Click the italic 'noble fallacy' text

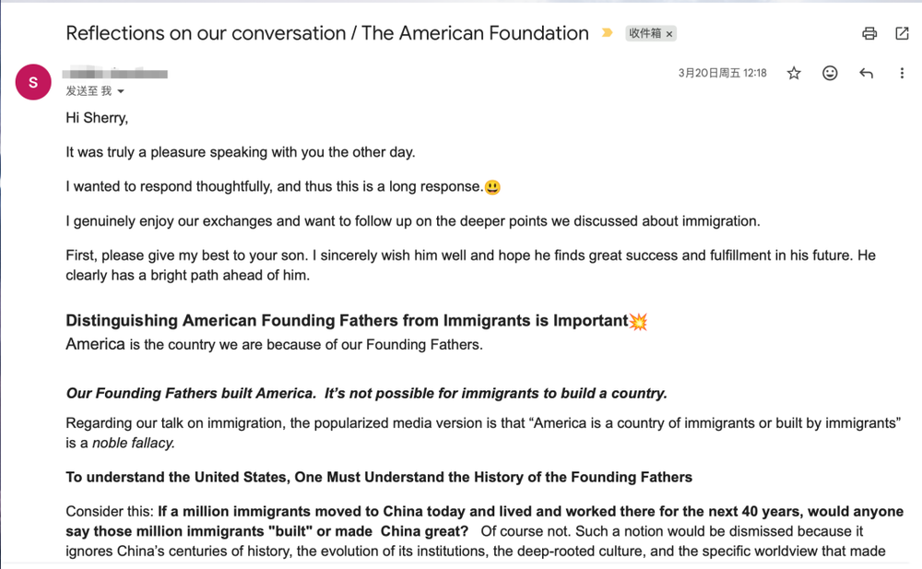coord(133,443)
